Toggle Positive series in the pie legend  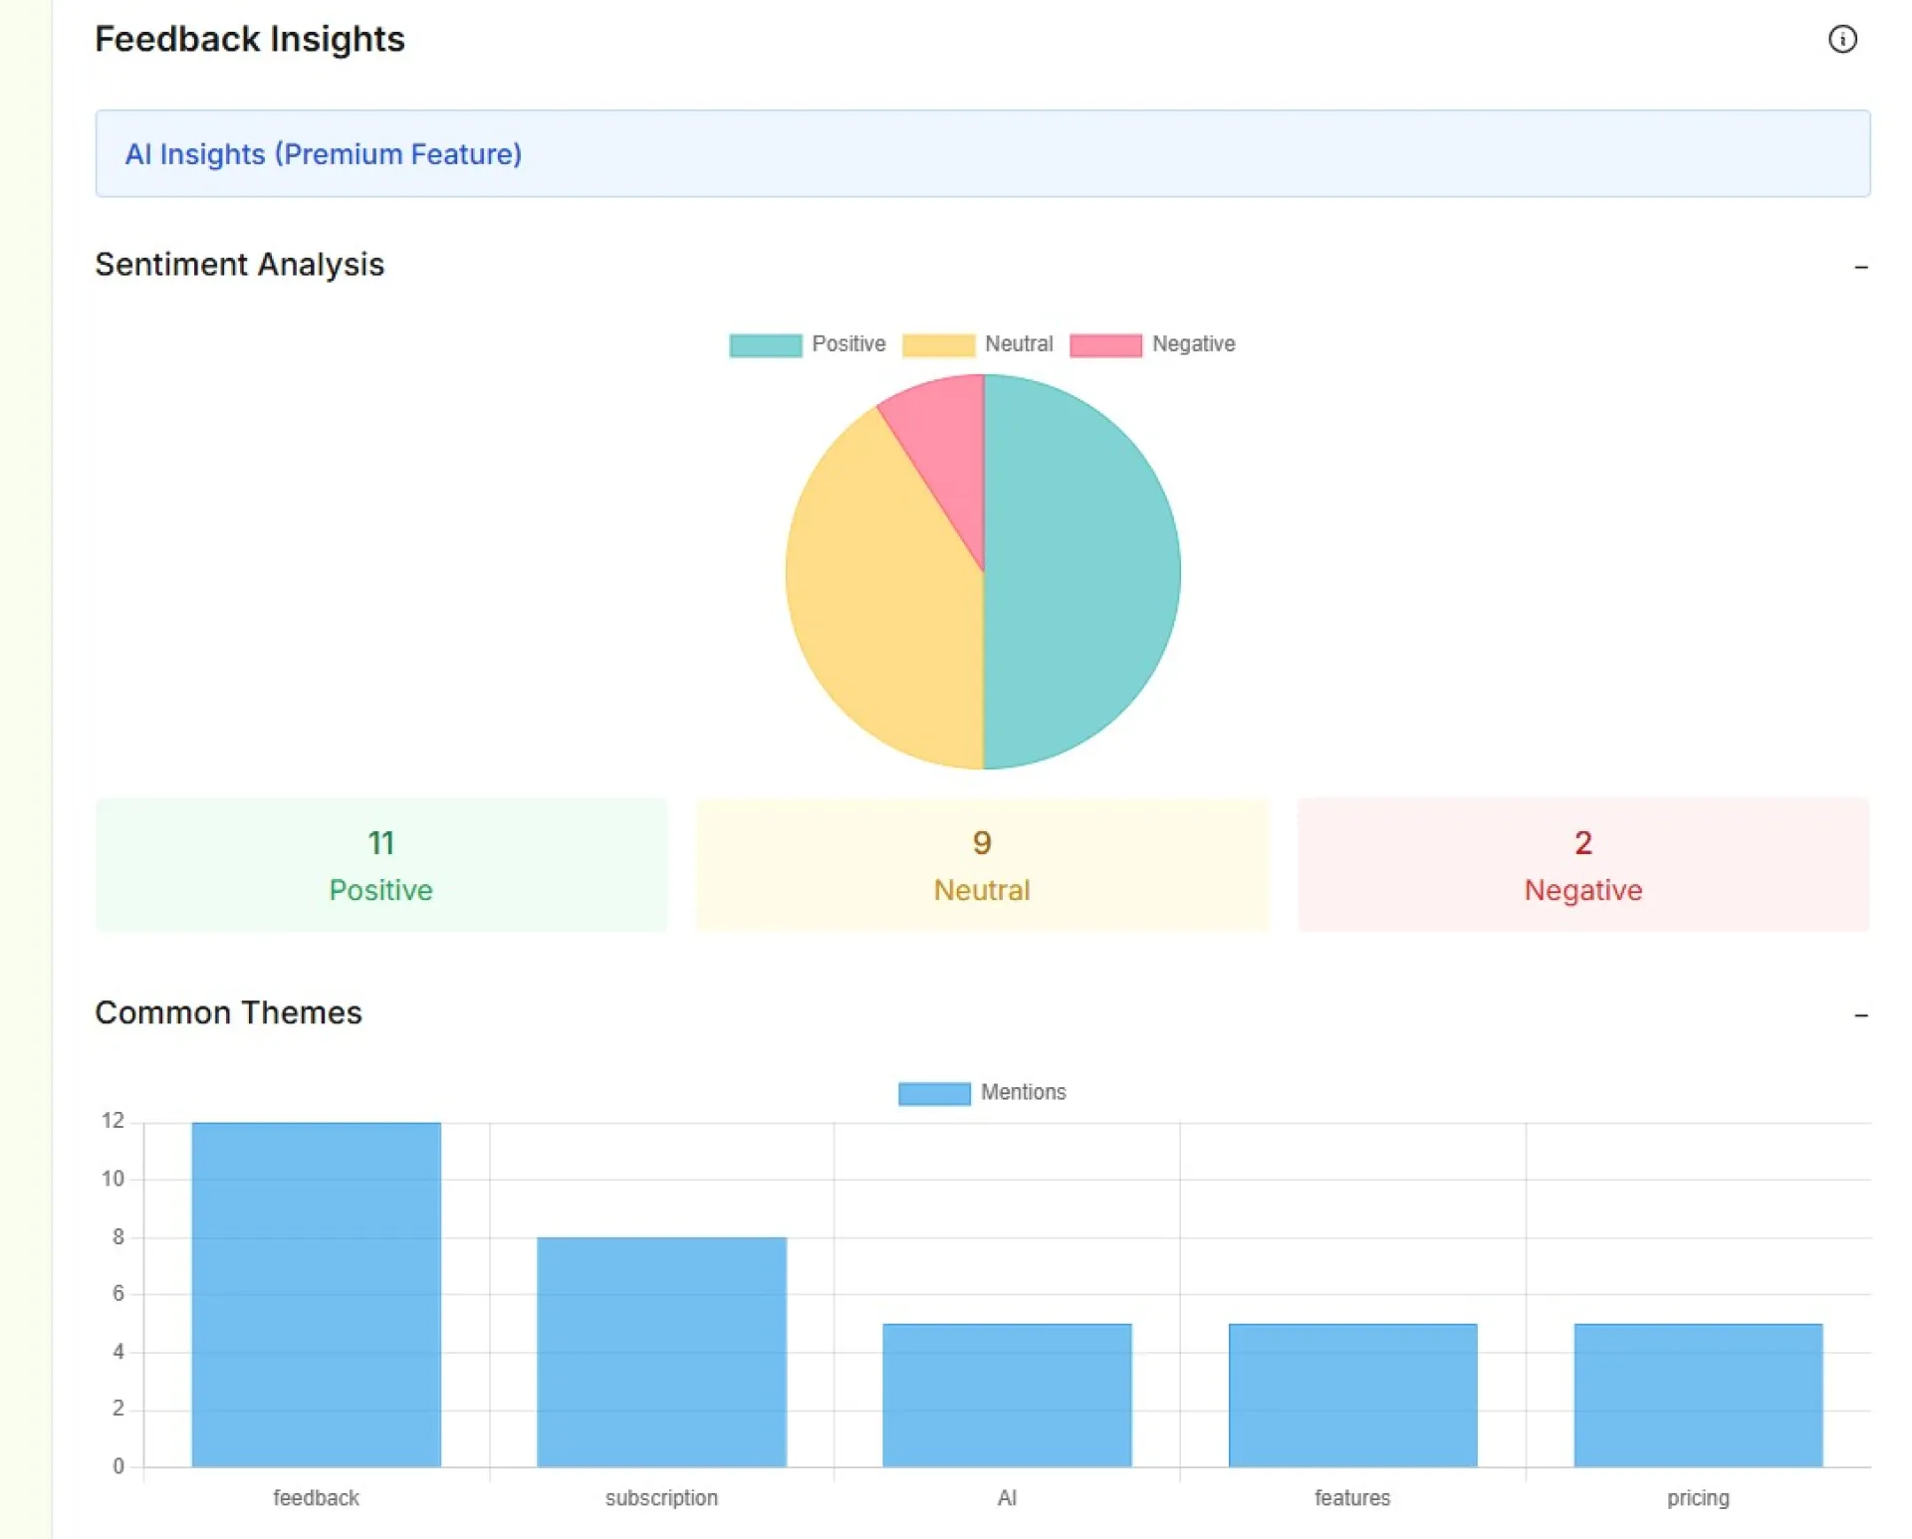pyautogui.click(x=807, y=344)
